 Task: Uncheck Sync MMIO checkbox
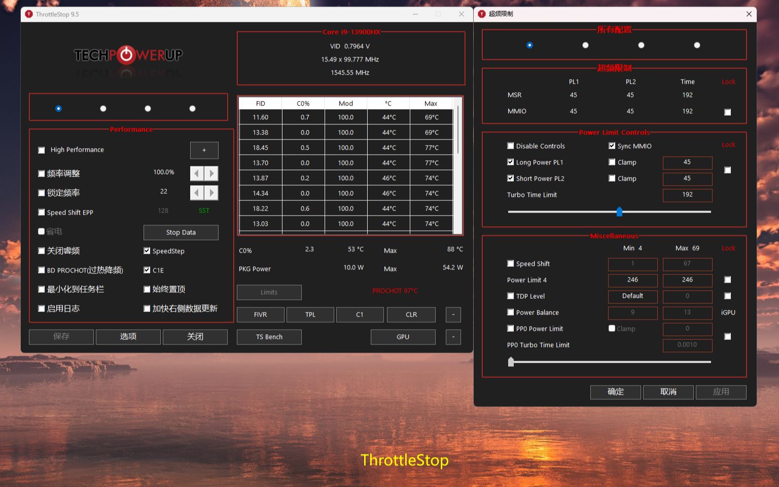(612, 146)
